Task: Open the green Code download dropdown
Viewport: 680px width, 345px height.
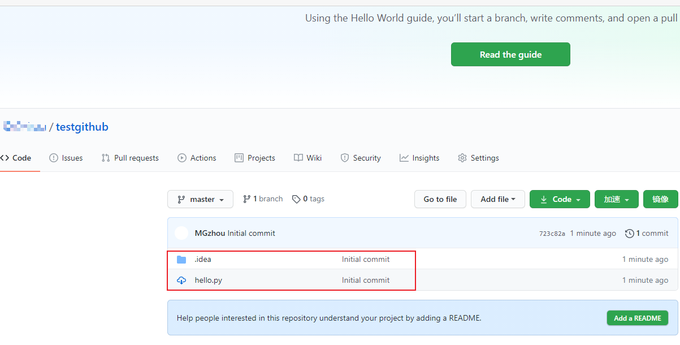Action: [560, 199]
